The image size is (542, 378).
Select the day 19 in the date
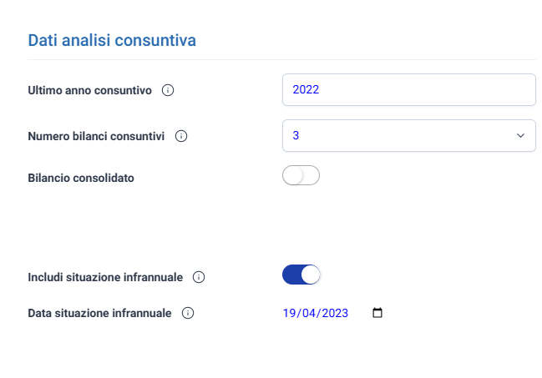coord(290,313)
